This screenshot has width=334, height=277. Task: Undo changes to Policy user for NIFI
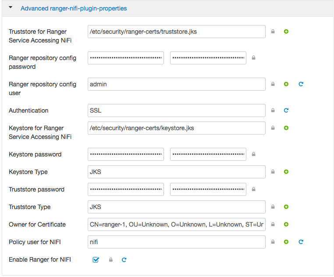point(301,242)
